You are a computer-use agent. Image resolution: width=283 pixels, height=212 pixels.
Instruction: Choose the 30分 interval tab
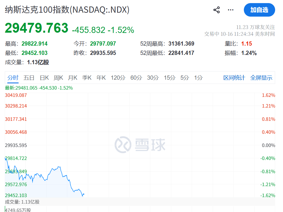[153, 78]
